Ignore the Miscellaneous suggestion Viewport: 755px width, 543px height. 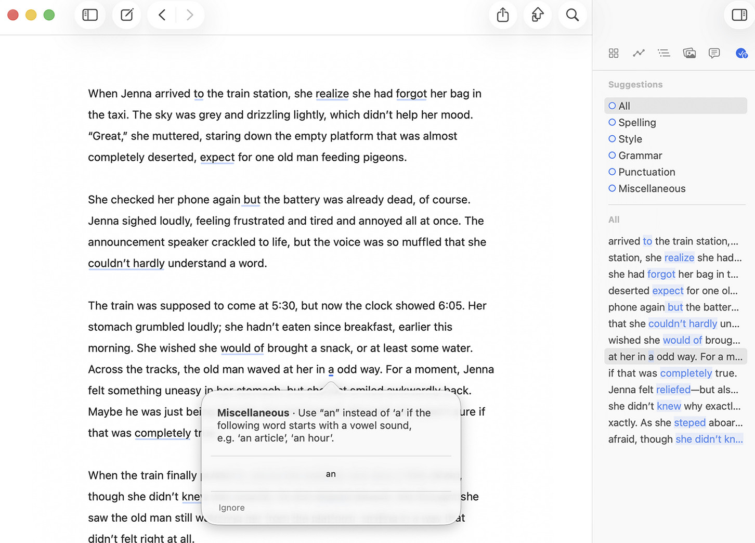pyautogui.click(x=231, y=508)
